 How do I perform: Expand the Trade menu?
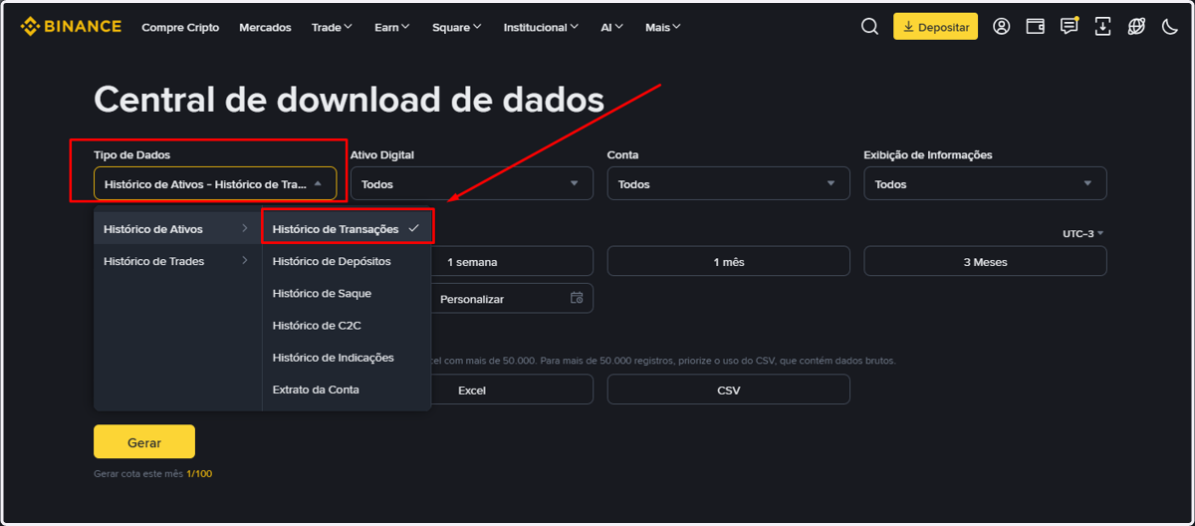332,27
